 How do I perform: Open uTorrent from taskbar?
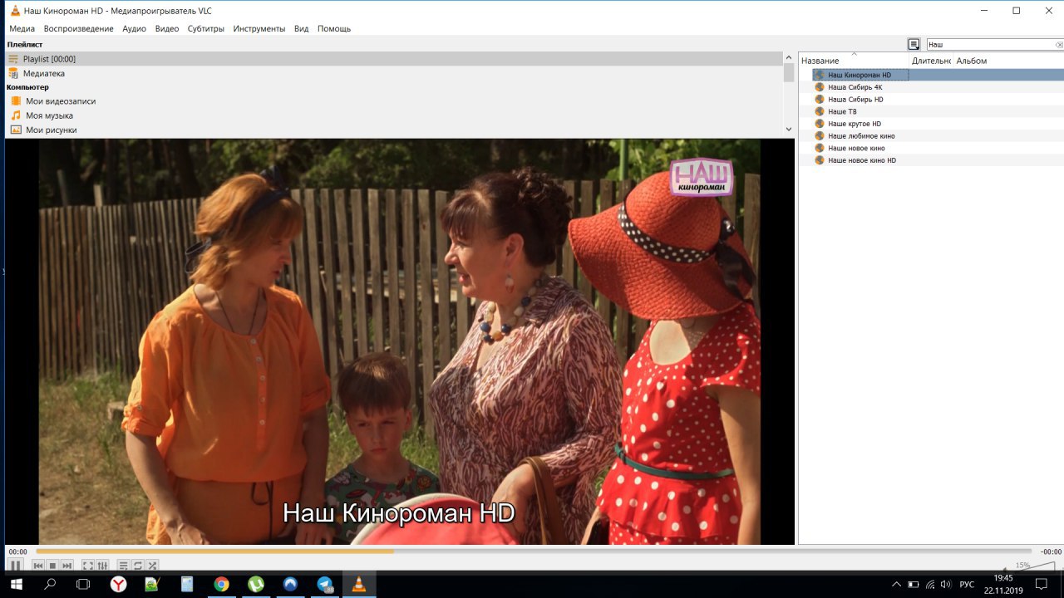(255, 584)
